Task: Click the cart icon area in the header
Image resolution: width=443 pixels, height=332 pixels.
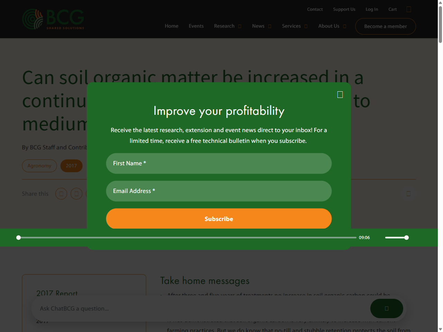Action: click(x=392, y=9)
